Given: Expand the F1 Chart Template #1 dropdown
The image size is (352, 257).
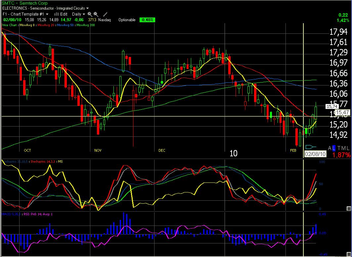Looking at the screenshot, I should coord(25,14).
